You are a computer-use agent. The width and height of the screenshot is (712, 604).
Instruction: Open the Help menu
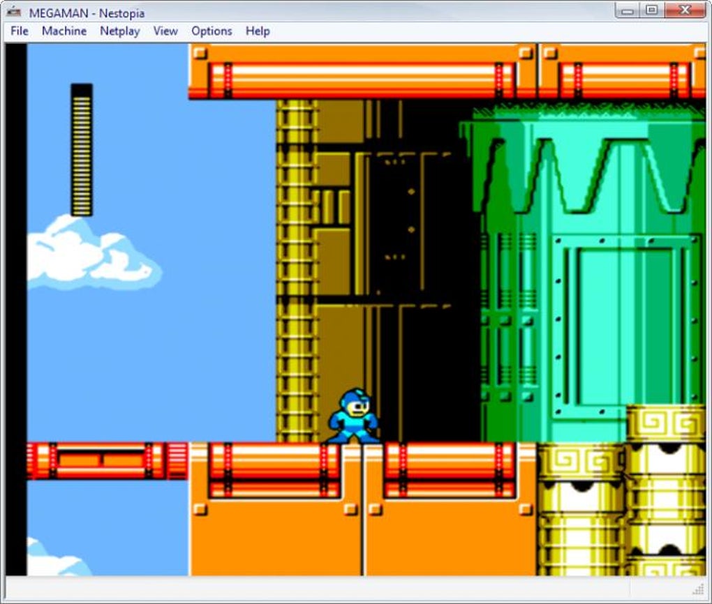click(x=258, y=31)
